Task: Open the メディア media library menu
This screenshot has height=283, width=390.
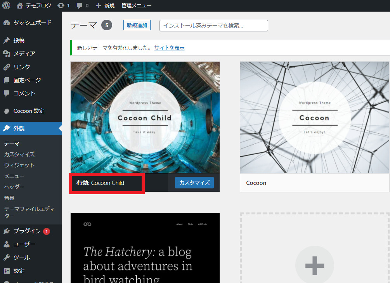Action: coord(24,53)
